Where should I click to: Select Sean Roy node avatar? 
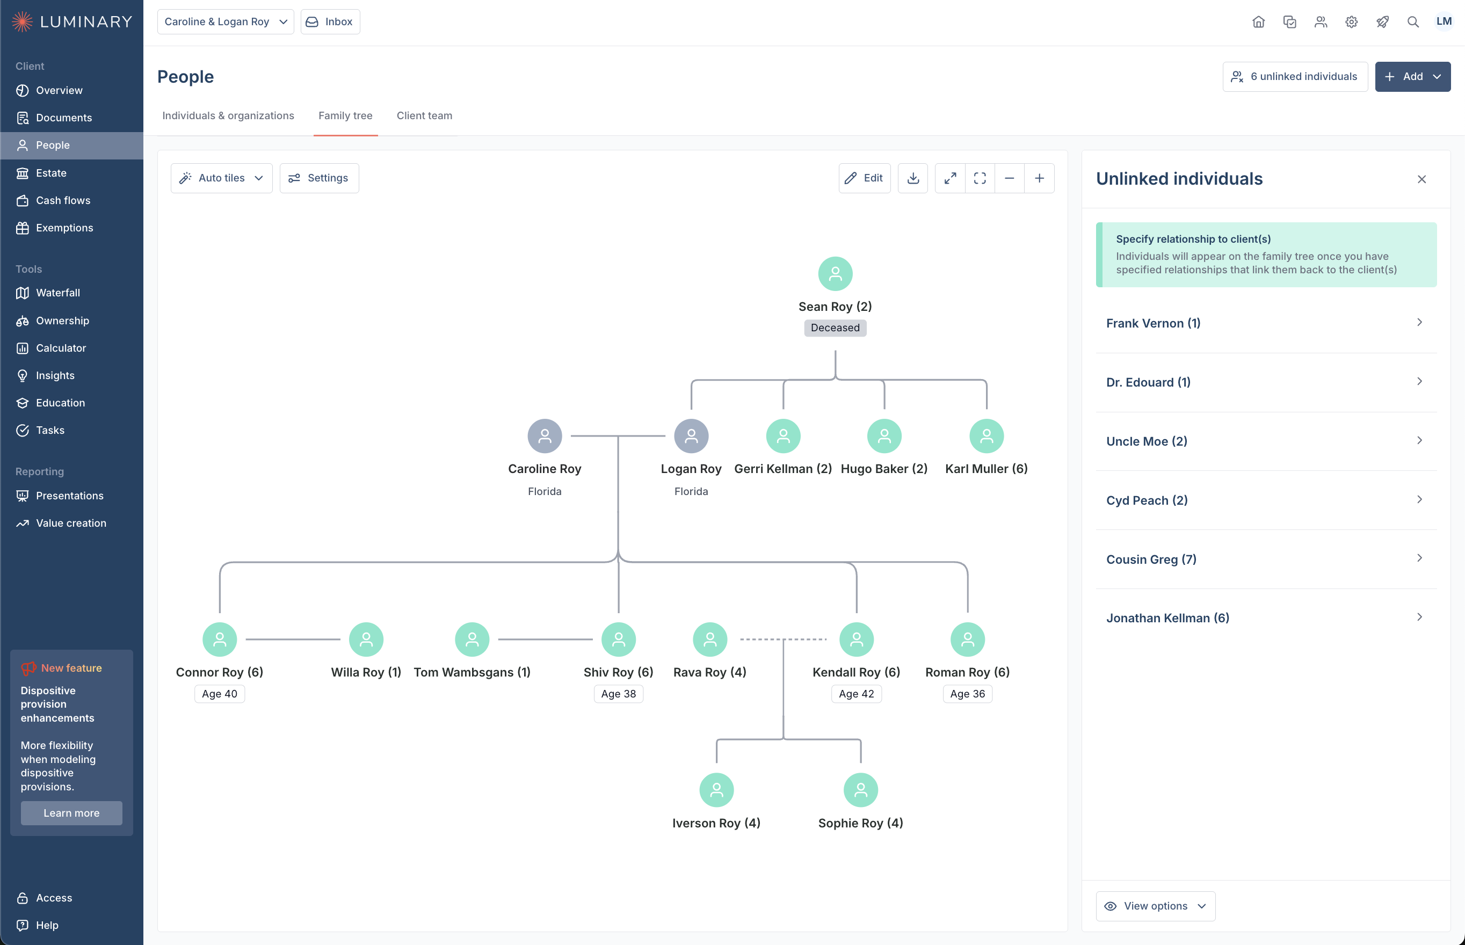[835, 274]
